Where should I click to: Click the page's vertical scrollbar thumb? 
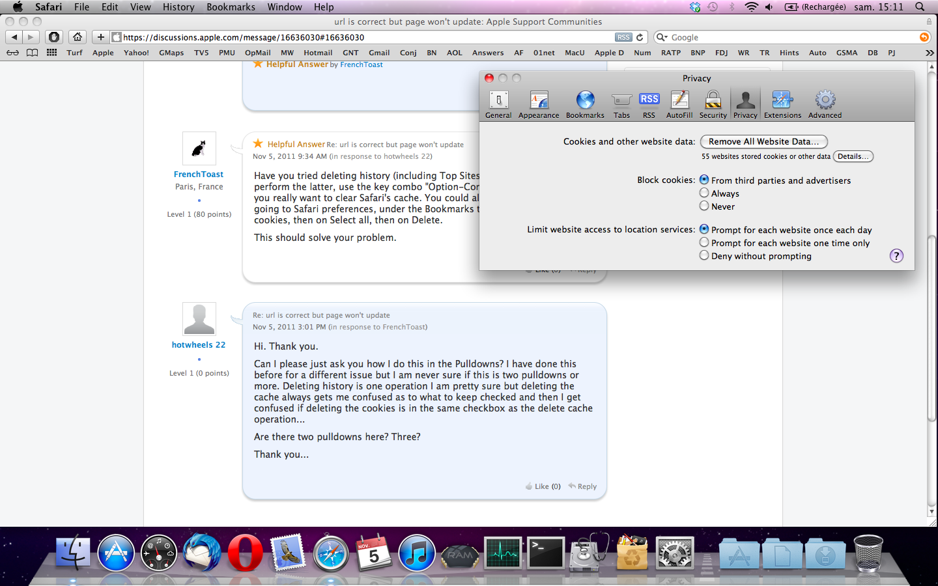pyautogui.click(x=932, y=329)
